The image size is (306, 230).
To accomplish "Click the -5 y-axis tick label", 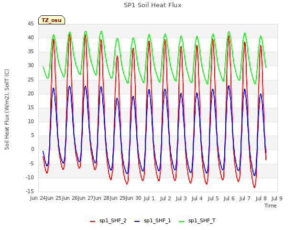I will pyautogui.click(x=32, y=163).
